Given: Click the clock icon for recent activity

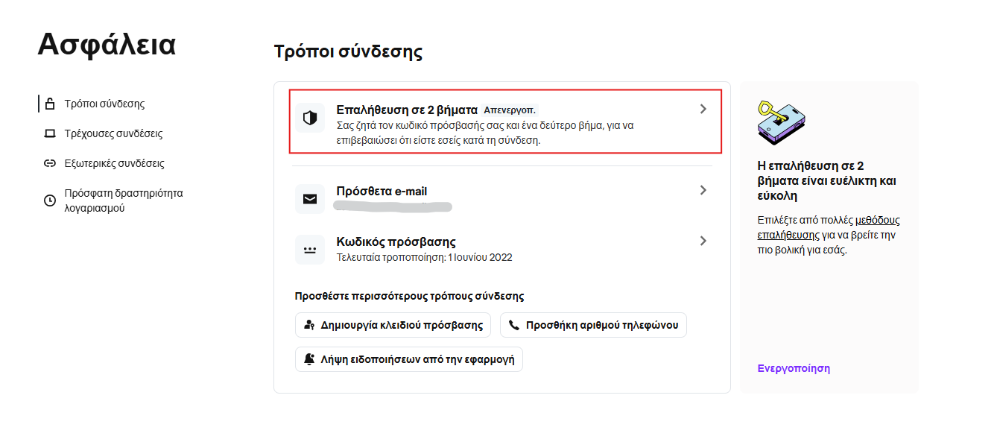Looking at the screenshot, I should 50,201.
